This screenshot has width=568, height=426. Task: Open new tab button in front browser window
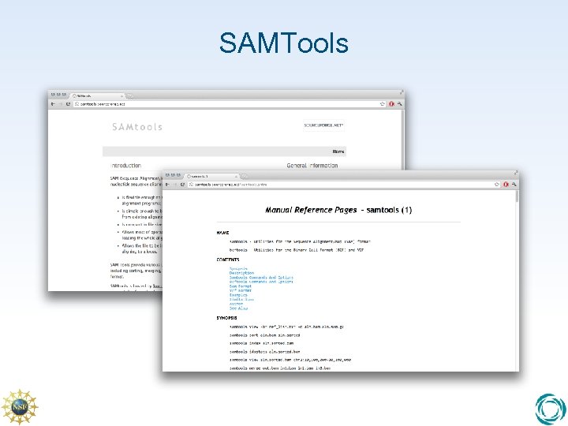coord(244,177)
